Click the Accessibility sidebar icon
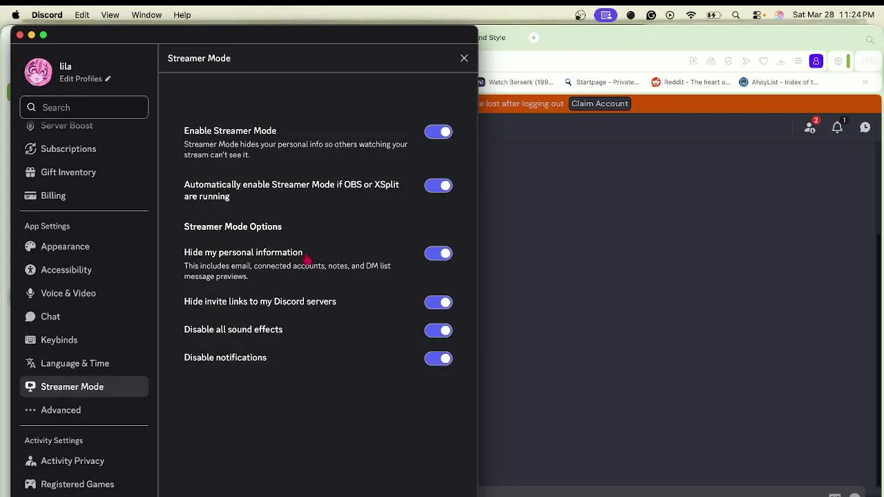 pyautogui.click(x=30, y=270)
